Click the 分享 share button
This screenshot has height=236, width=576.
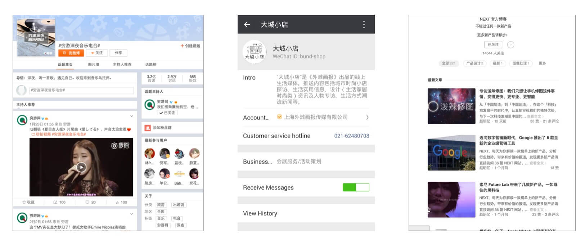[118, 53]
